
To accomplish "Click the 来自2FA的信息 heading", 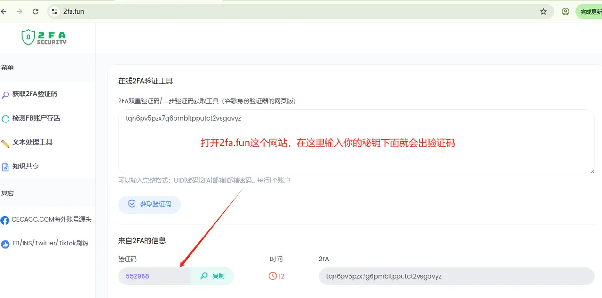I will (142, 241).
